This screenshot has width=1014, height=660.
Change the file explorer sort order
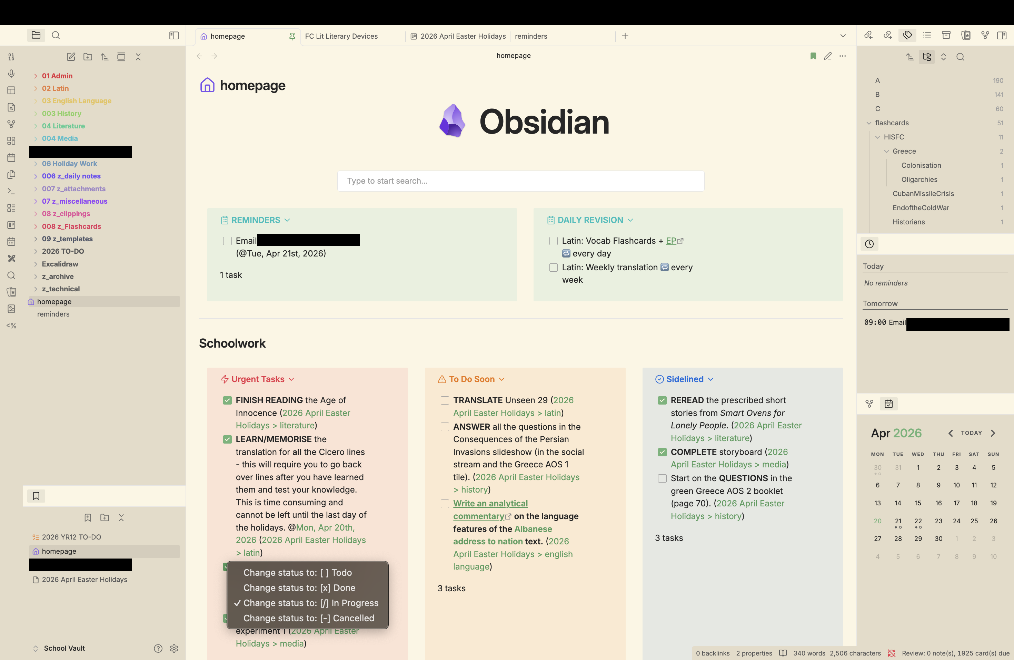coord(105,57)
